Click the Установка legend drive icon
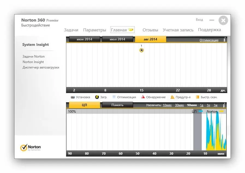This screenshot has width=245, height=173. coord(73,97)
